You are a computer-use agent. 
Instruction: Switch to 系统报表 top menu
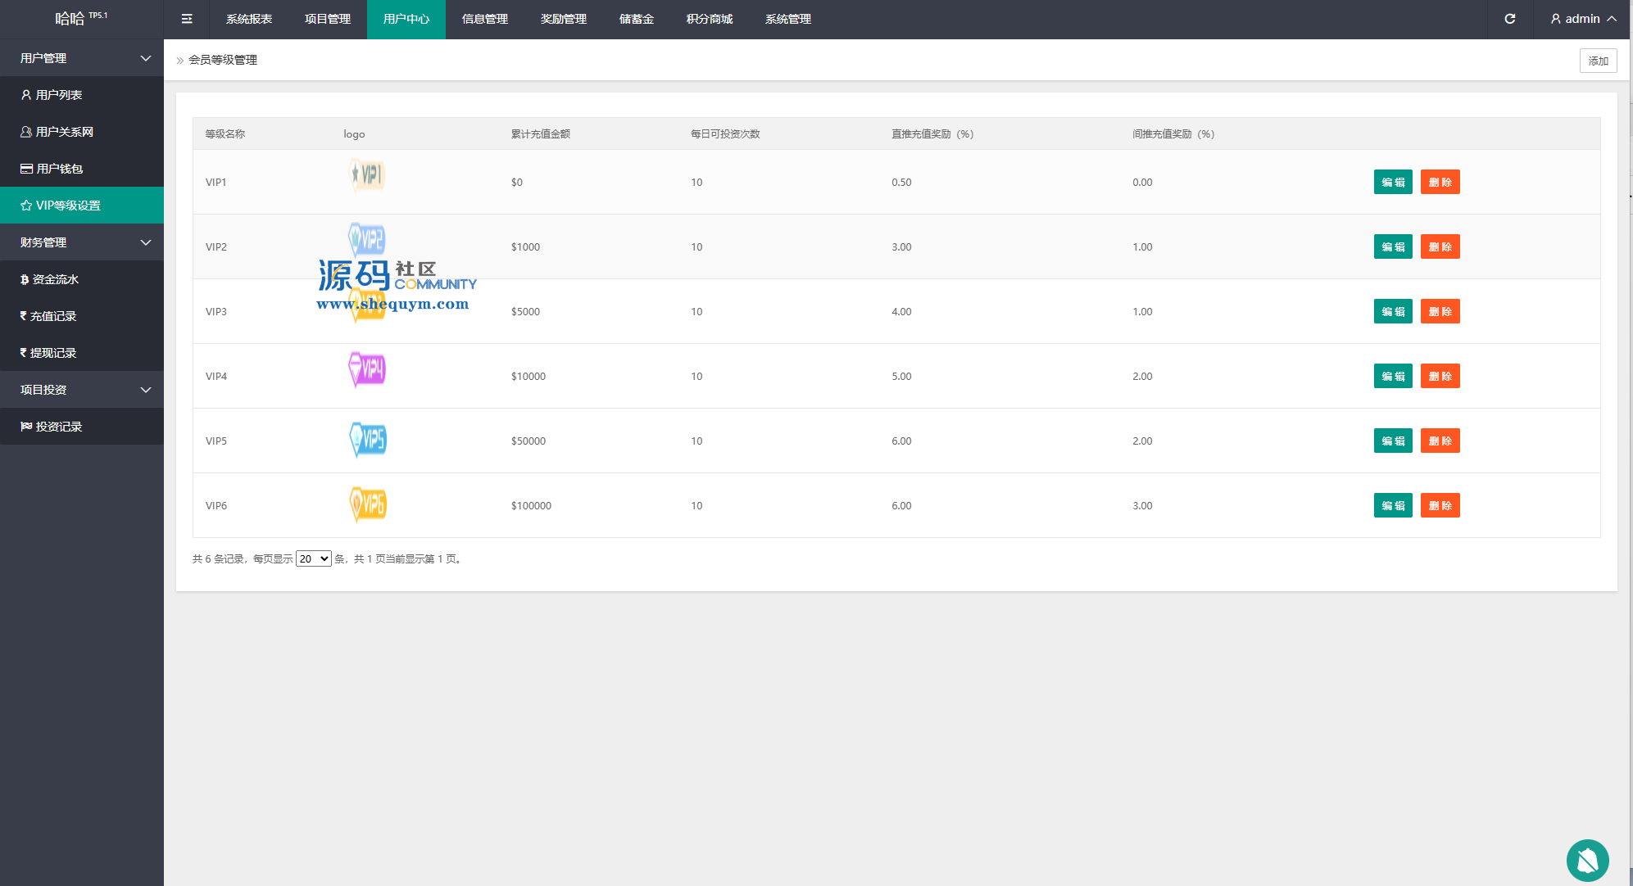(249, 19)
